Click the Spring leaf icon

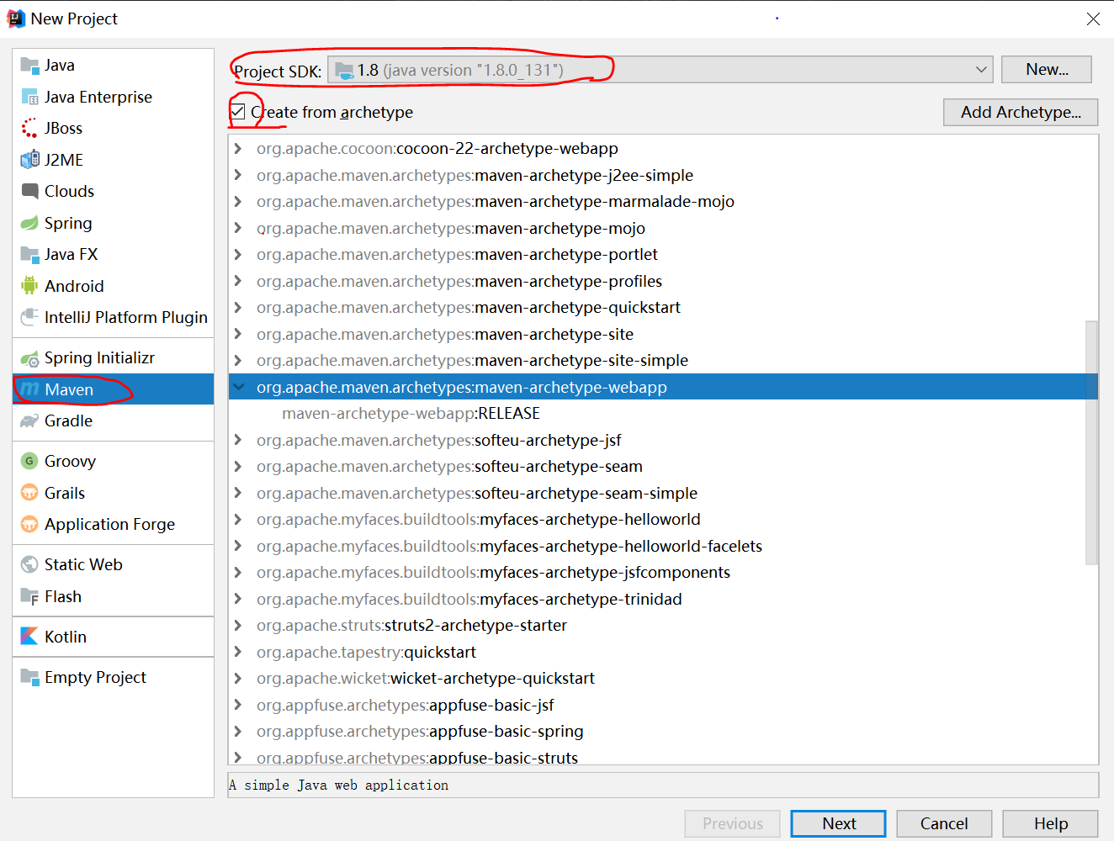(x=29, y=223)
